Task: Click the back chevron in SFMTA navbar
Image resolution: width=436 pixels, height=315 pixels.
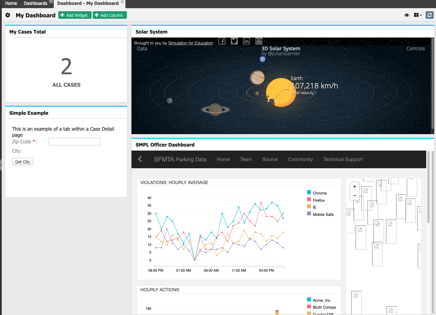Action: coord(140,159)
